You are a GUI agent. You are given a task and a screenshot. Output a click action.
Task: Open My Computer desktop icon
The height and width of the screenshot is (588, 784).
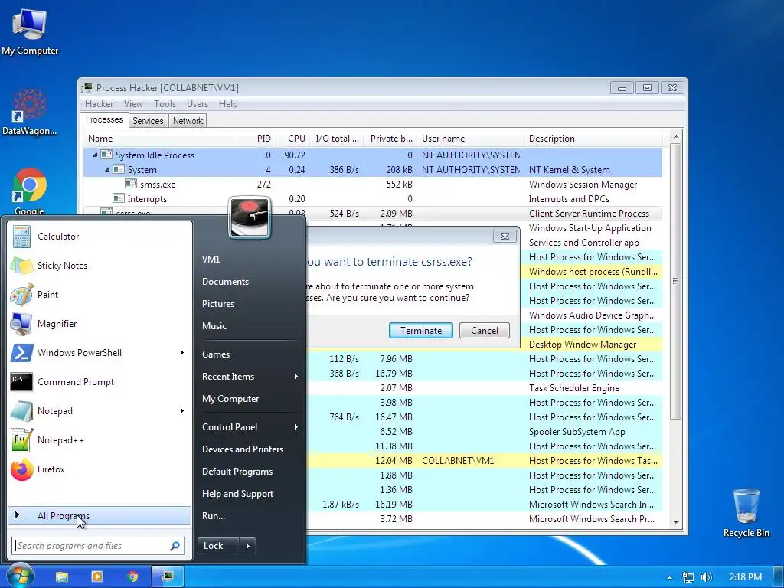click(30, 32)
